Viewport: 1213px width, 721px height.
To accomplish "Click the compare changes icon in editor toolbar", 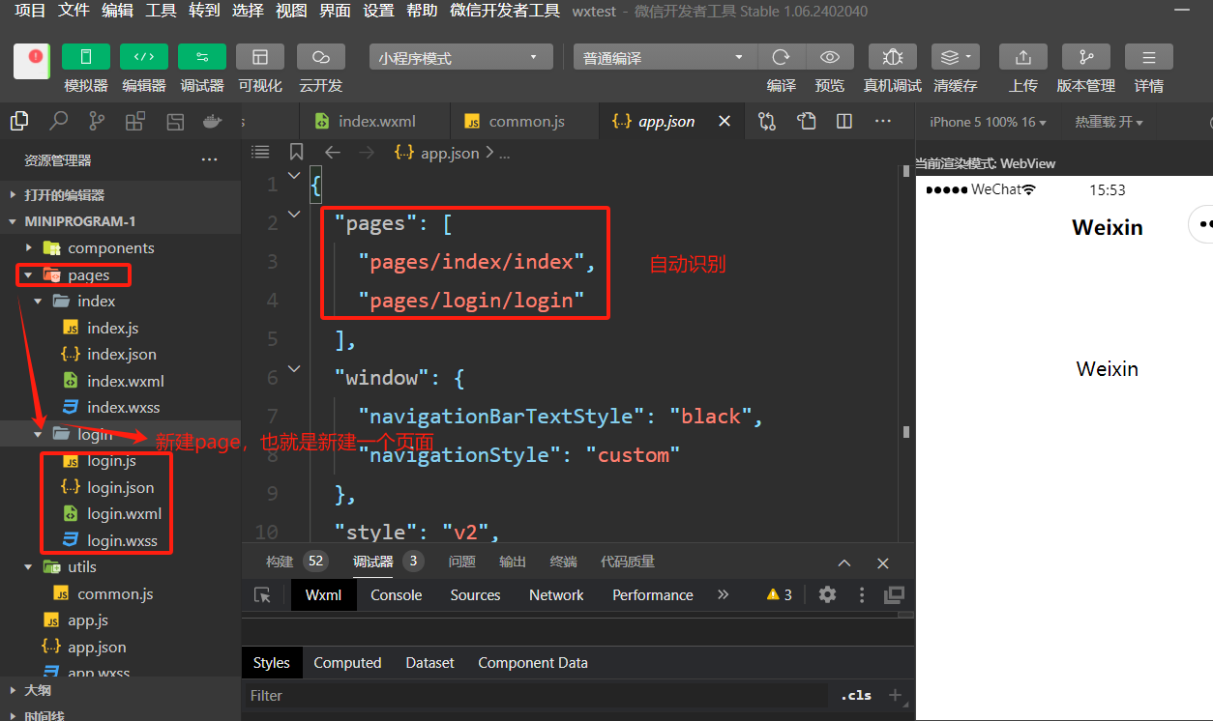I will (767, 122).
